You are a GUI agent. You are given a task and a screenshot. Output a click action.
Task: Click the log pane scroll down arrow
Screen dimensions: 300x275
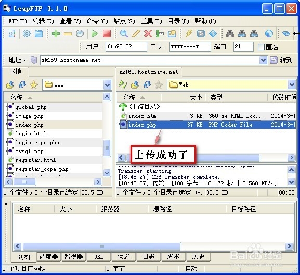291,182
